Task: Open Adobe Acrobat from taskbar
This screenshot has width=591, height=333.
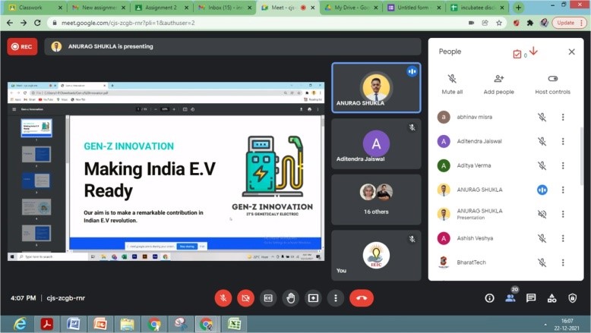Action: (x=47, y=324)
